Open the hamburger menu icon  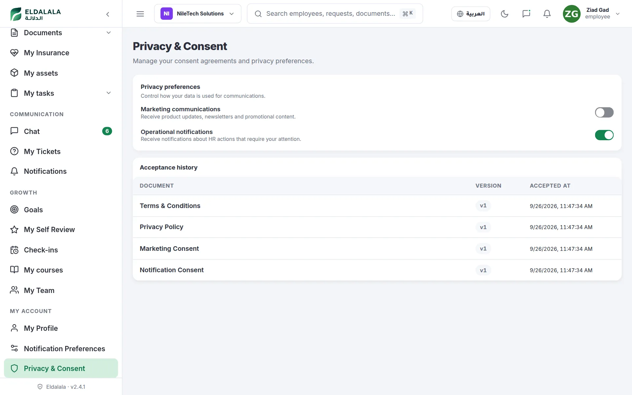click(x=140, y=14)
